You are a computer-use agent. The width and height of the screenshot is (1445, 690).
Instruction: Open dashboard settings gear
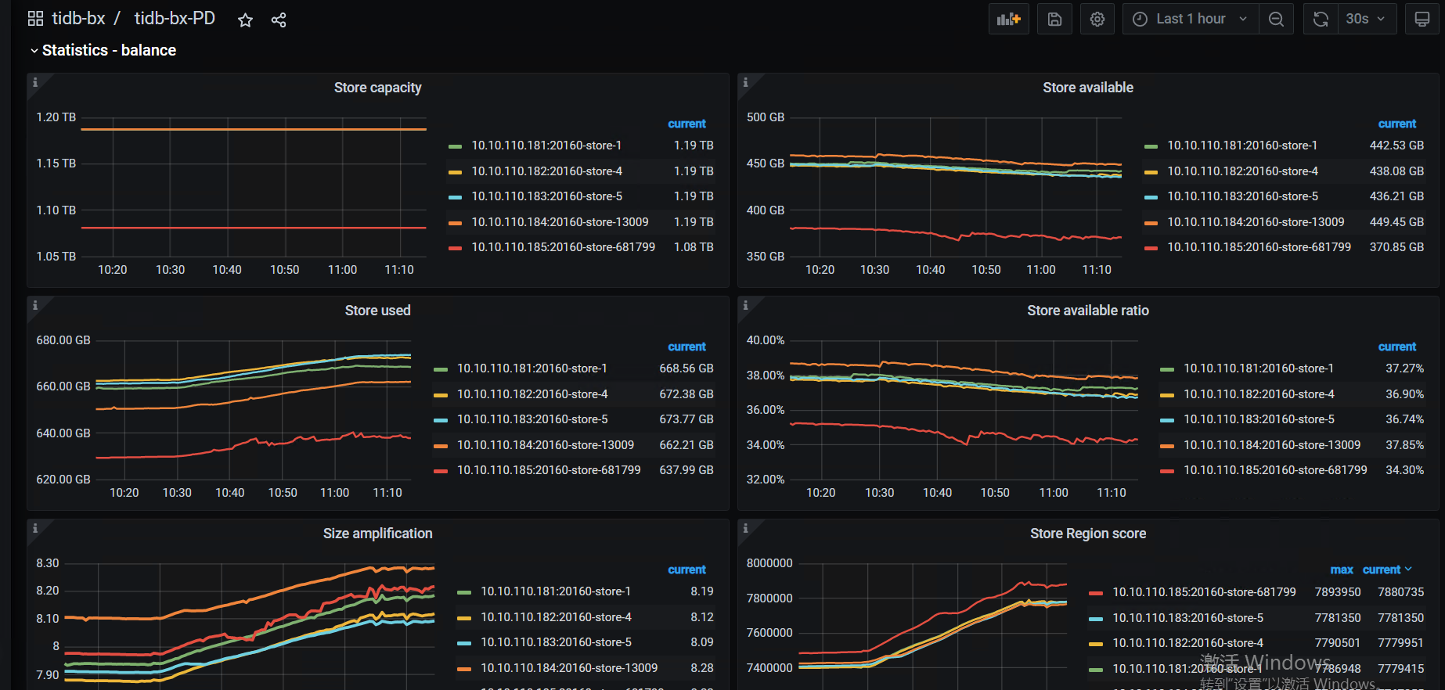tap(1097, 19)
